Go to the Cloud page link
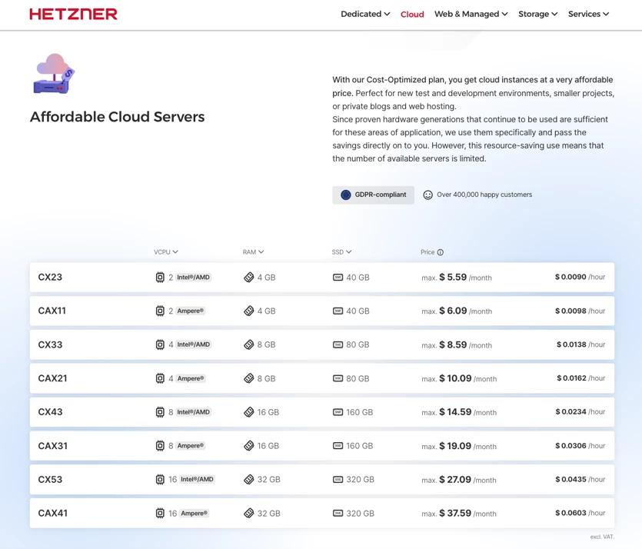This screenshot has height=549, width=642. (x=412, y=15)
